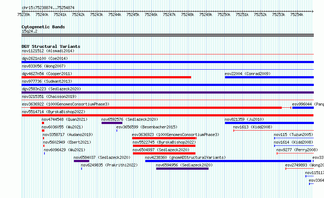Select the dgv4627n54 (Cooper2011) red bar
324x198 pixels.
106,77
